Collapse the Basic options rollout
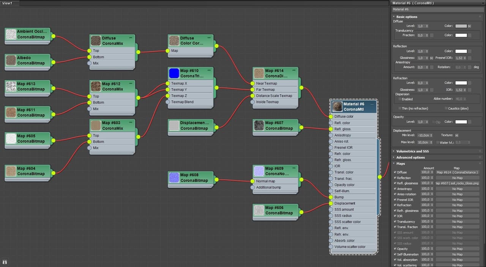Viewport: 486px width, 267px height. (394, 17)
